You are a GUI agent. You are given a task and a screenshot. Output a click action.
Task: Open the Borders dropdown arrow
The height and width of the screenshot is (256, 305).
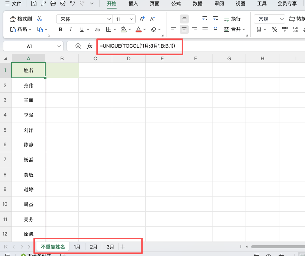pyautogui.click(x=115, y=30)
